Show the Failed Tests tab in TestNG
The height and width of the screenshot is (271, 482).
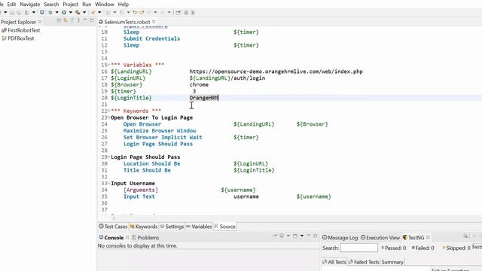(364, 262)
